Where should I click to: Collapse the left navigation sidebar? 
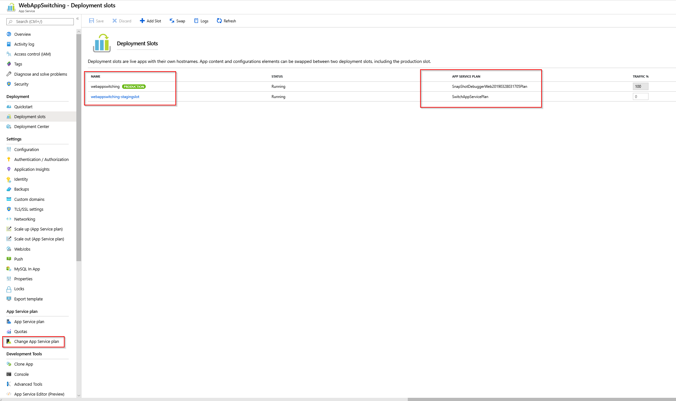[x=77, y=19]
